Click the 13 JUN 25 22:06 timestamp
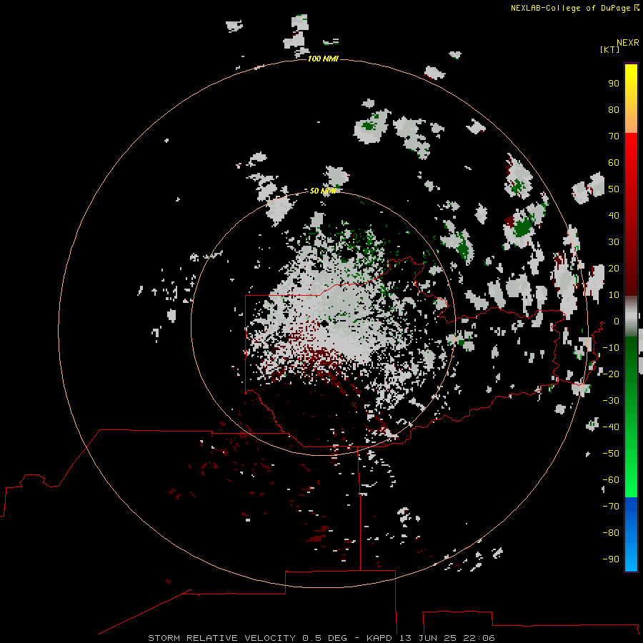The image size is (643, 643). pyautogui.click(x=447, y=638)
